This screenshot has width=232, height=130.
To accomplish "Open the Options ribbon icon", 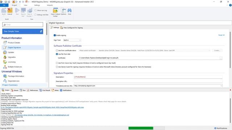I will [63, 11].
